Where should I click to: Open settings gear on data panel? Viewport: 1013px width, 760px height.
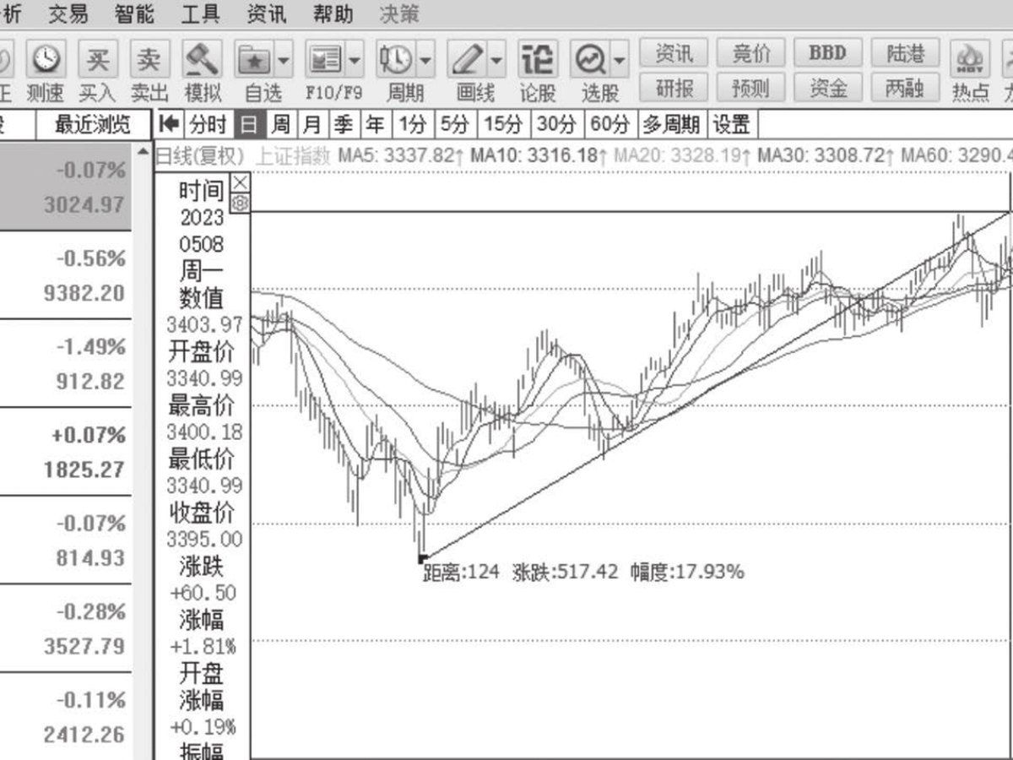coord(241,203)
